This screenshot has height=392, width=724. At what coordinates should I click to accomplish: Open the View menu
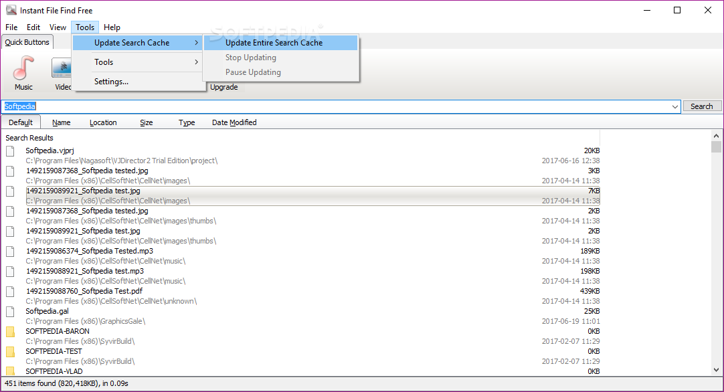pyautogui.click(x=58, y=27)
